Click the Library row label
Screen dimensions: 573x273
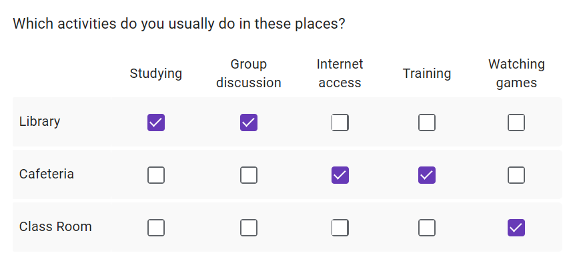click(x=40, y=122)
